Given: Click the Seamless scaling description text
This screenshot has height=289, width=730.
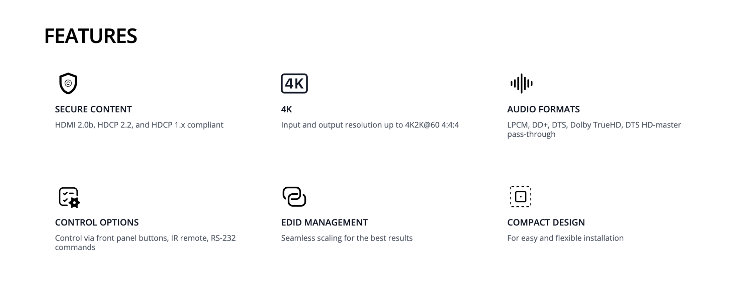Looking at the screenshot, I should (x=346, y=238).
